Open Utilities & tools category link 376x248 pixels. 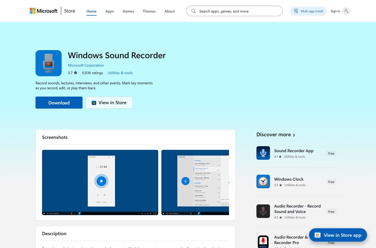coord(120,73)
